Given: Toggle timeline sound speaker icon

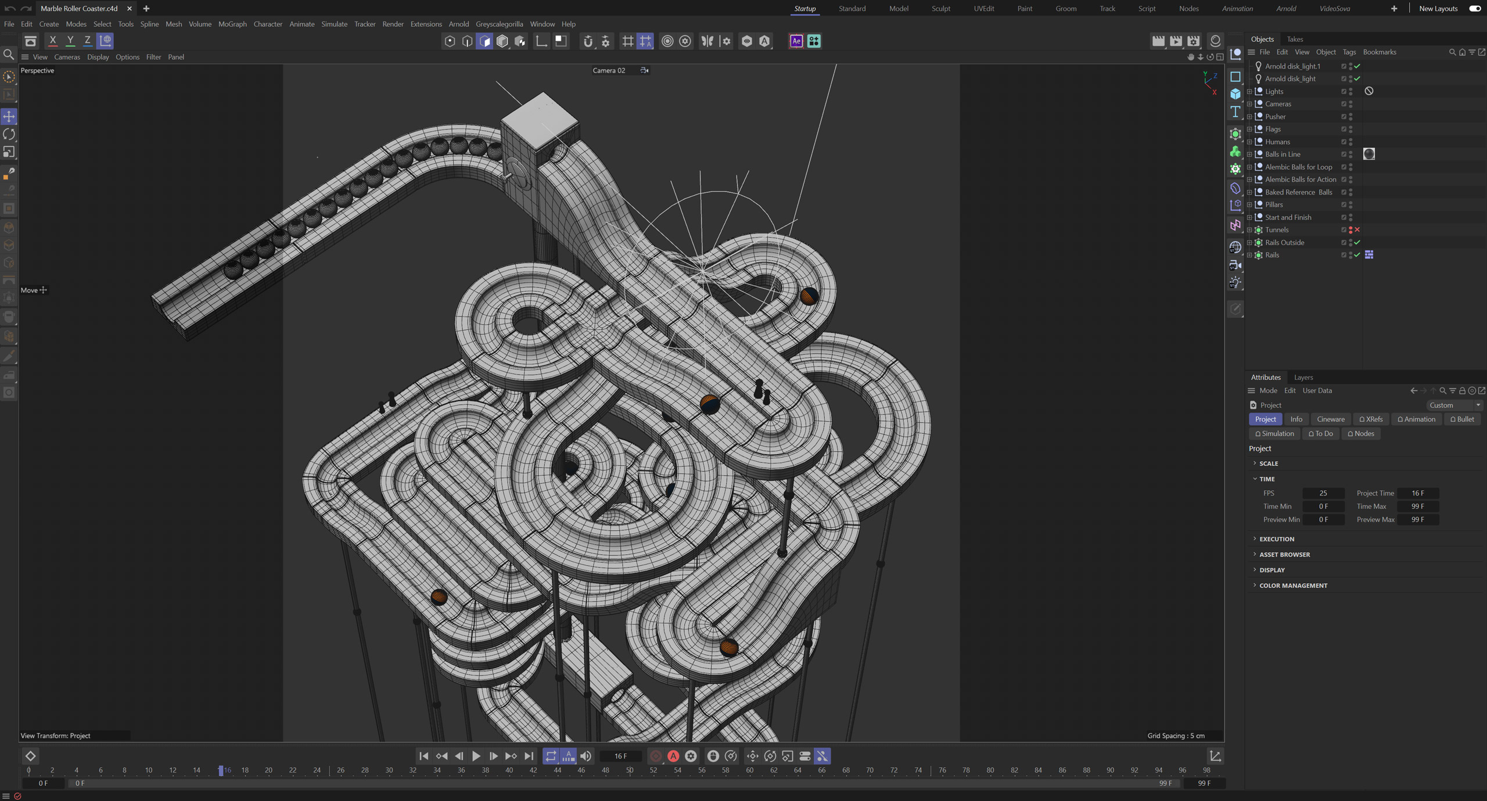Looking at the screenshot, I should 586,756.
